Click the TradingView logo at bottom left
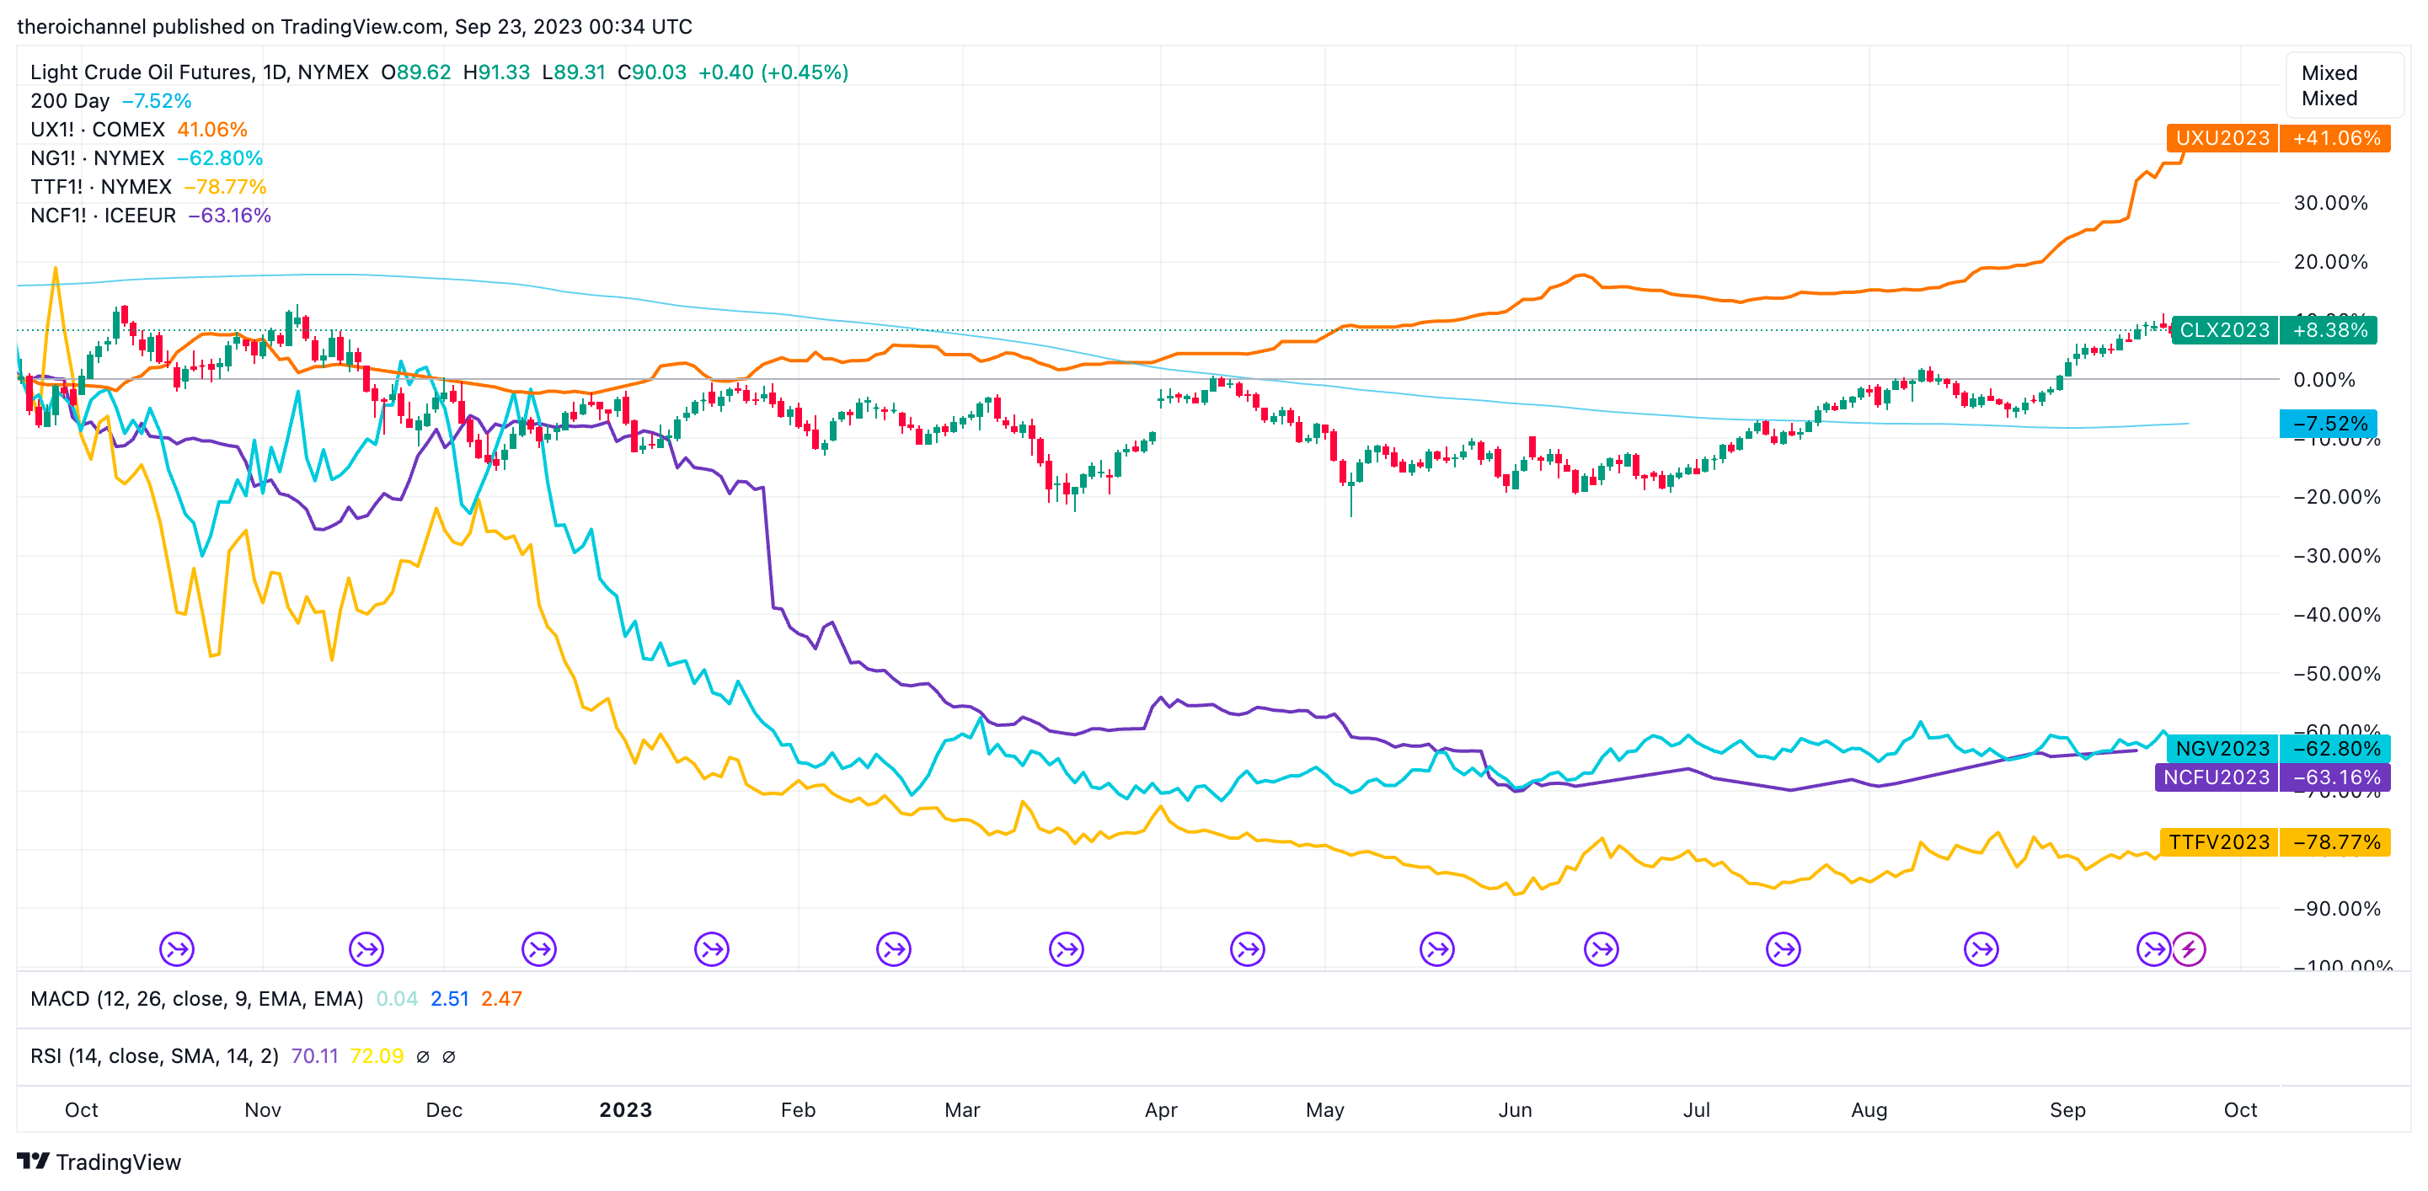Viewport: 2428px width, 1191px height. tap(99, 1162)
